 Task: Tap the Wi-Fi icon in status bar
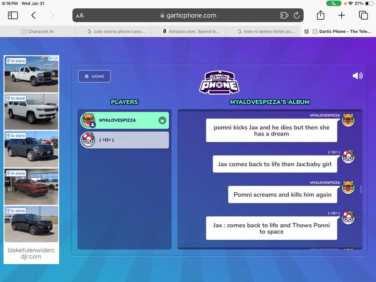(351, 3)
